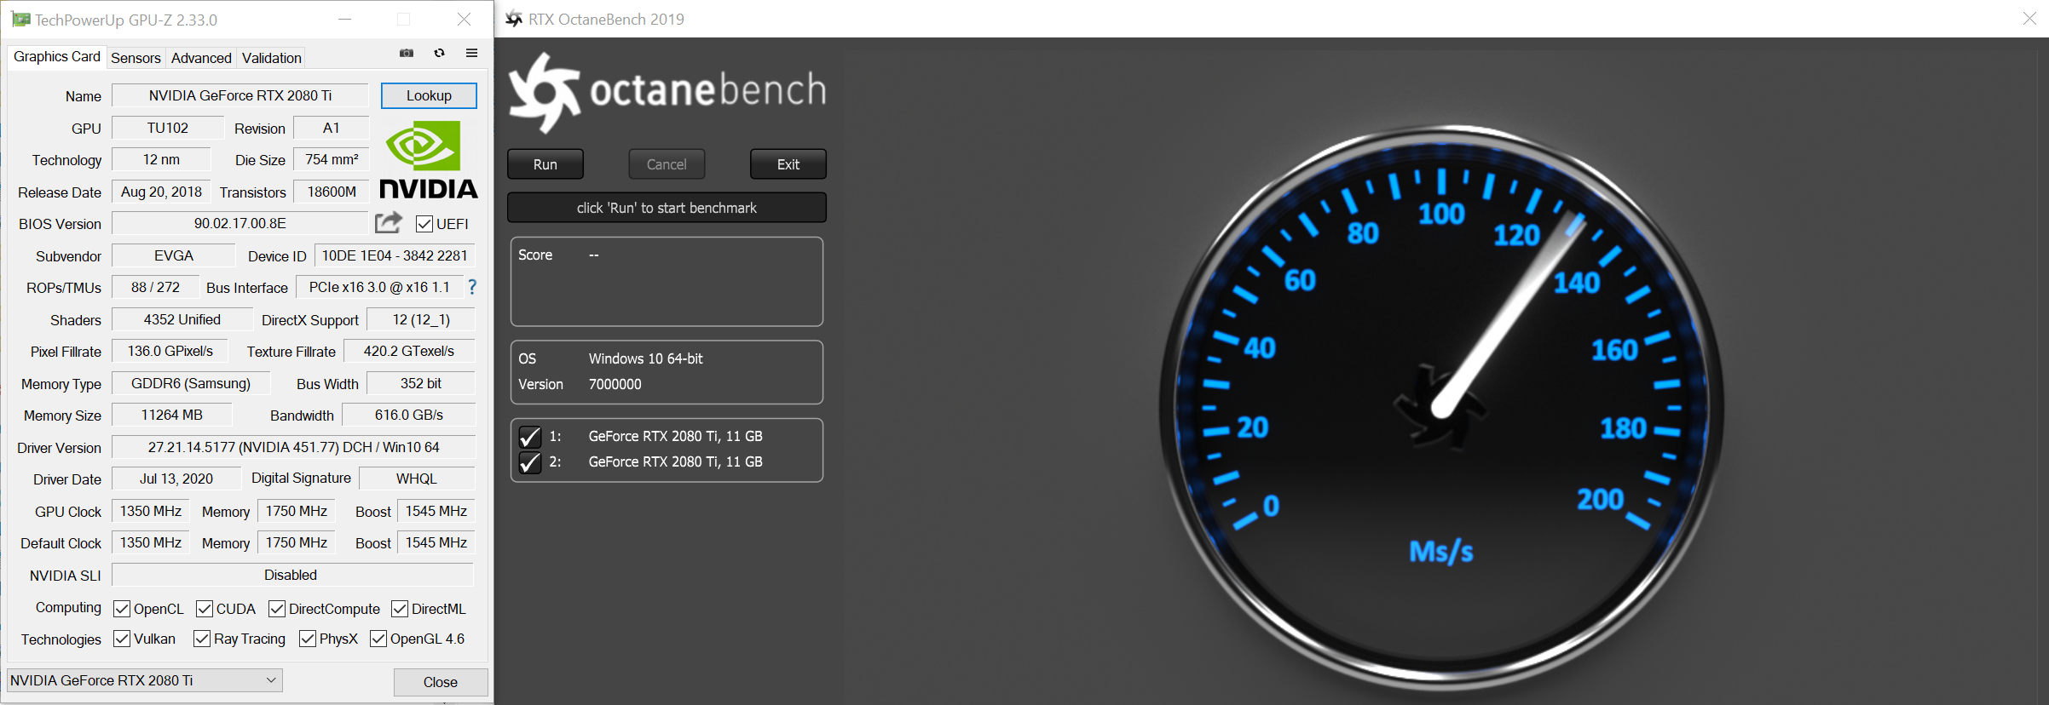
Task: Click the Cancel button in OctaneBench
Action: click(667, 164)
